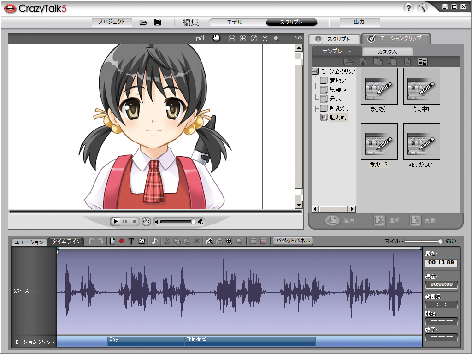Screen dimensions: 472x354
Task: Open the 出力 output section
Action: pos(360,22)
